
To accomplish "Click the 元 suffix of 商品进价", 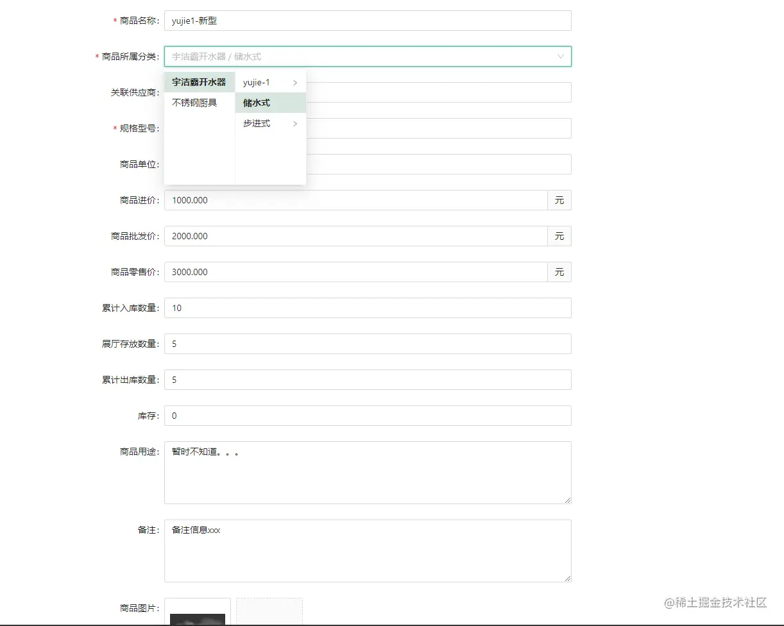I will coord(559,200).
